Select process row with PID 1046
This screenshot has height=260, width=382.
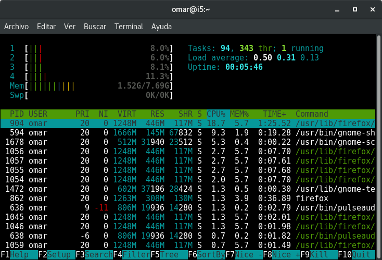point(188,226)
